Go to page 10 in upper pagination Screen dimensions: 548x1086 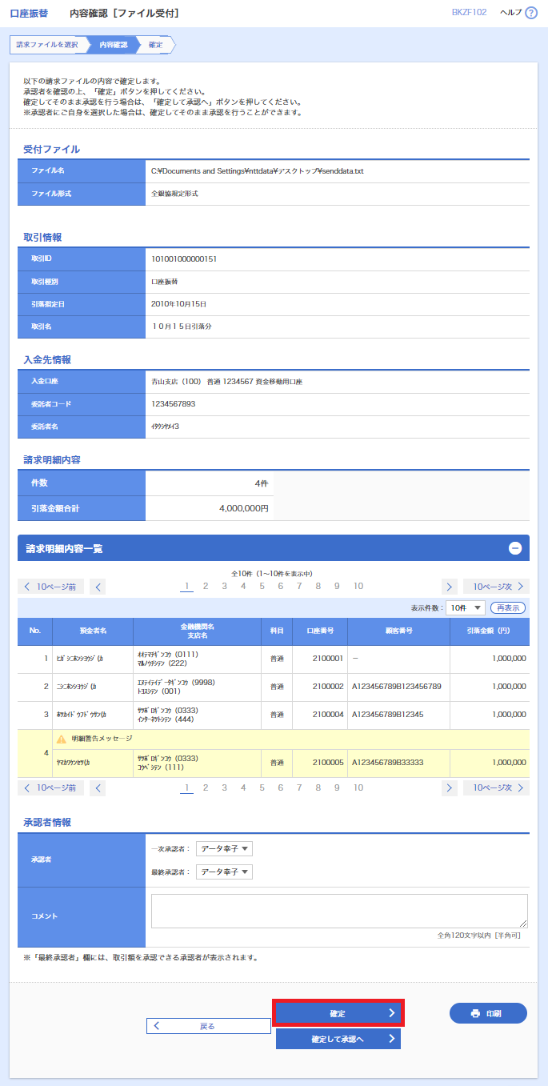(x=358, y=586)
